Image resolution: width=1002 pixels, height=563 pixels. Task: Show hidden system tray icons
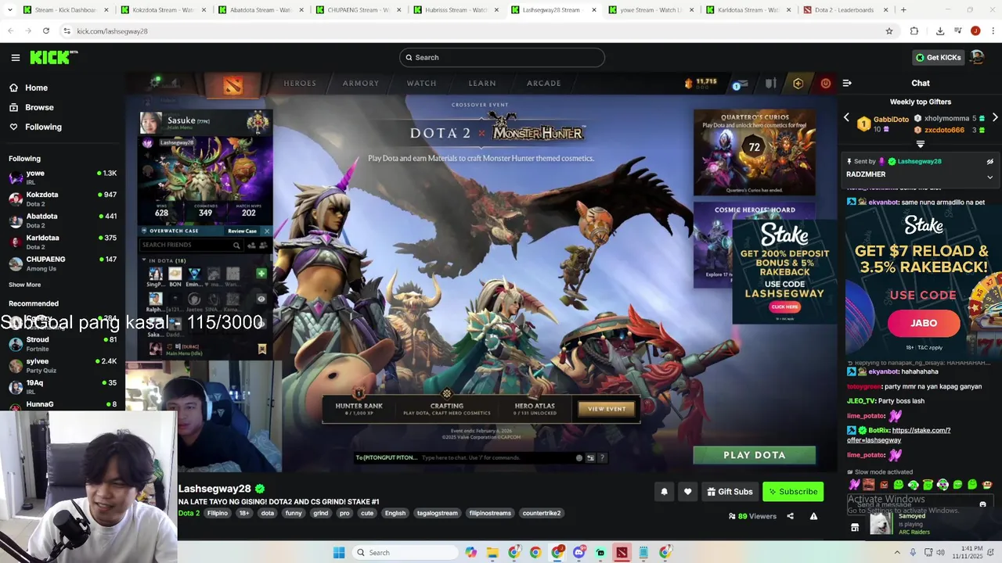pos(899,553)
